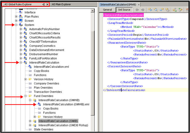Click the InterestRateCalculation.xml file icon

coord(30,67)
